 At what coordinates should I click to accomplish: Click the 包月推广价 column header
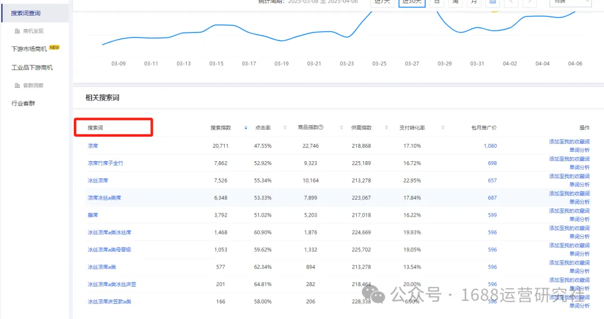[x=484, y=128]
